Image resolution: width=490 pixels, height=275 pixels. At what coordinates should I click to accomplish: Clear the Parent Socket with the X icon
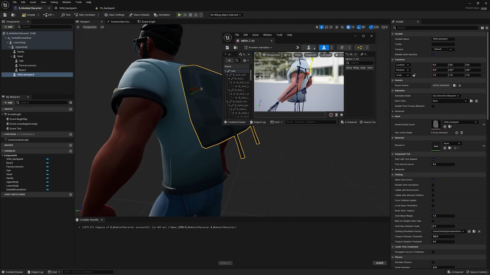[x=459, y=86]
